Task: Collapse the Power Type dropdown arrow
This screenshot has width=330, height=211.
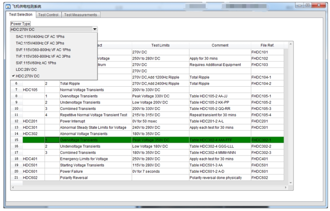Action: 95,29
